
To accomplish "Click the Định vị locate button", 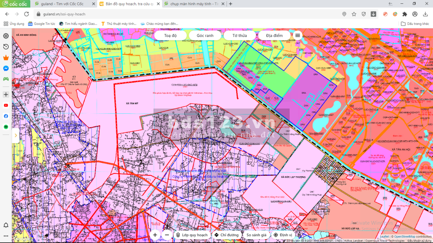I will pyautogui.click(x=283, y=235).
